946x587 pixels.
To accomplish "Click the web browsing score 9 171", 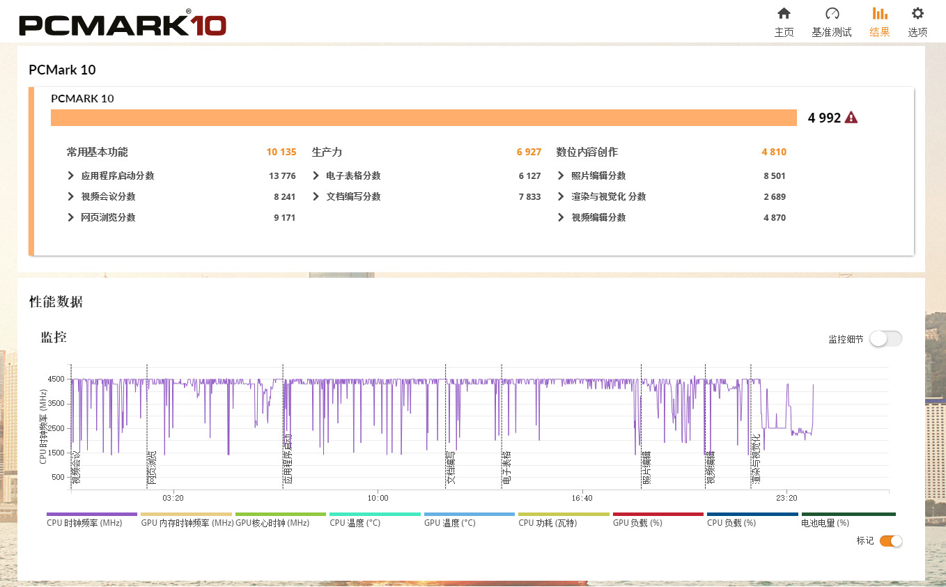I will click(284, 218).
